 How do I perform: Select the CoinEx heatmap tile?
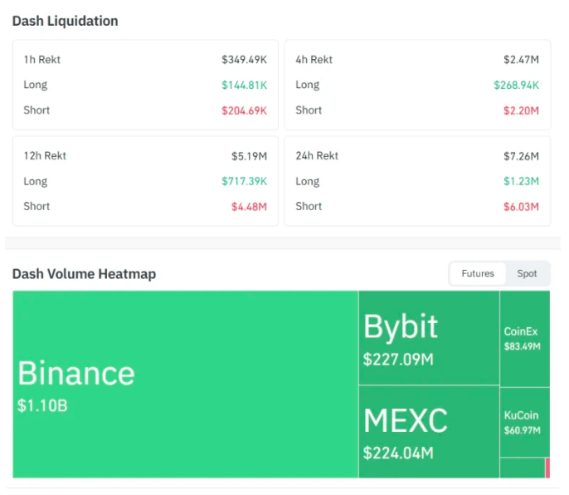(525, 339)
